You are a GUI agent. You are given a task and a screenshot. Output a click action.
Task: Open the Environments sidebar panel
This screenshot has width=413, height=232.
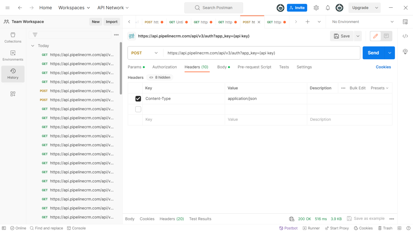tap(13, 56)
